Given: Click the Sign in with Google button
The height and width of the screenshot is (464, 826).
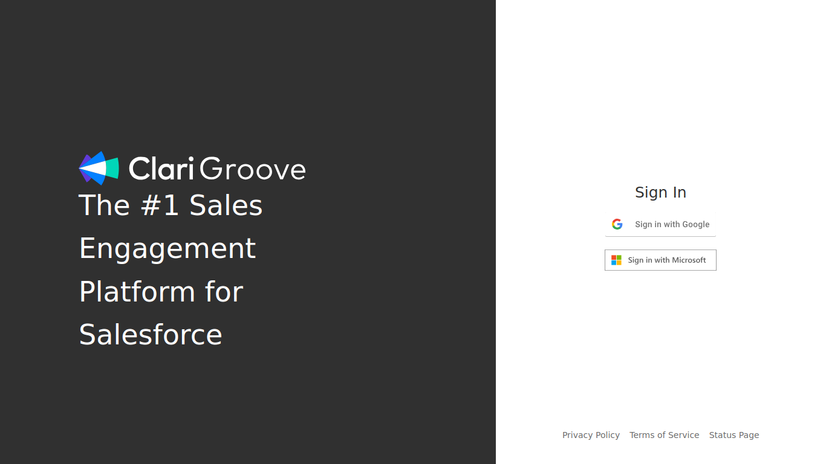Looking at the screenshot, I should pyautogui.click(x=660, y=224).
